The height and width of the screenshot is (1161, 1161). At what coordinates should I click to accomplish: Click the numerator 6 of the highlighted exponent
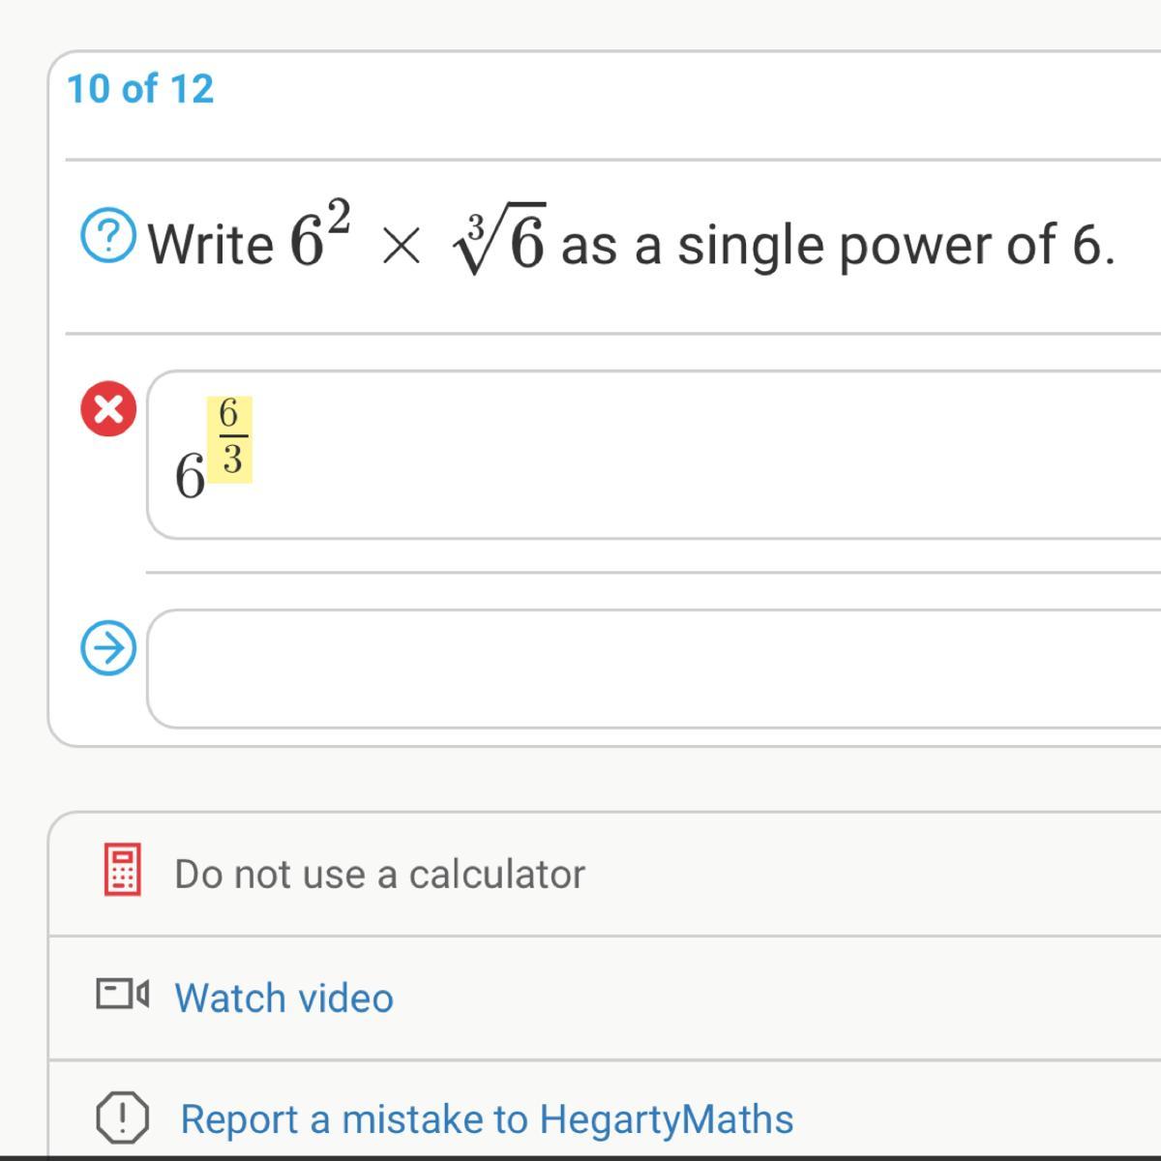pos(228,413)
